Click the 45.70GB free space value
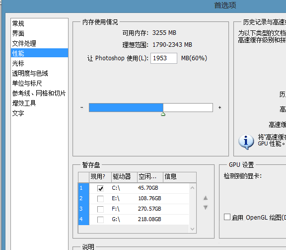Image resolution: width=286 pixels, height=250 pixels. (x=148, y=188)
